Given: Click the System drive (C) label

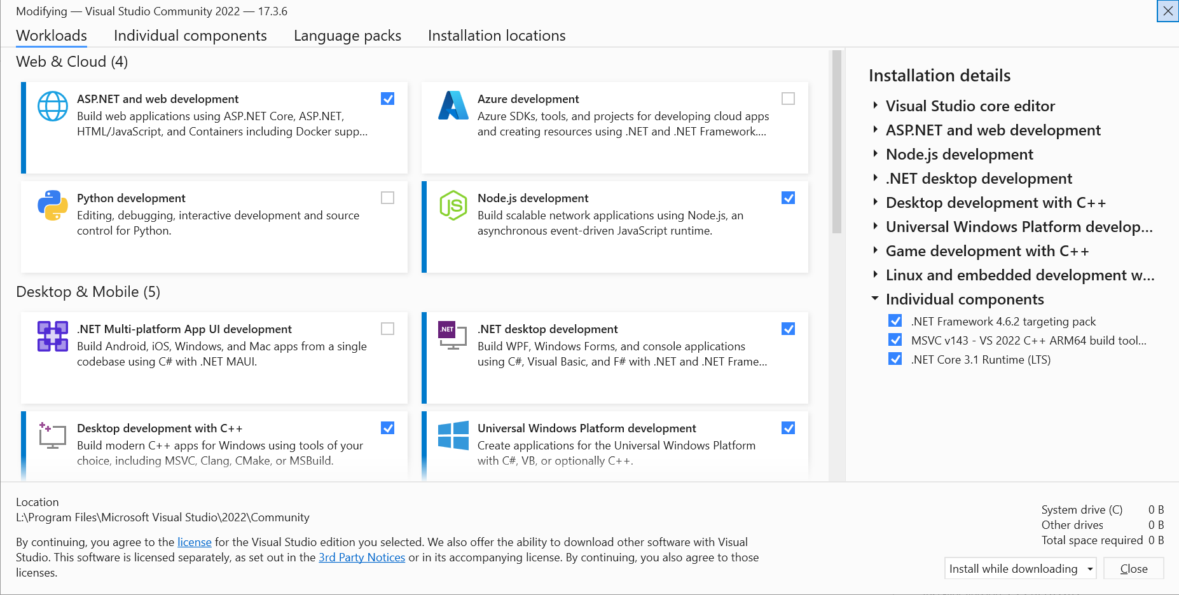Looking at the screenshot, I should 1082,510.
